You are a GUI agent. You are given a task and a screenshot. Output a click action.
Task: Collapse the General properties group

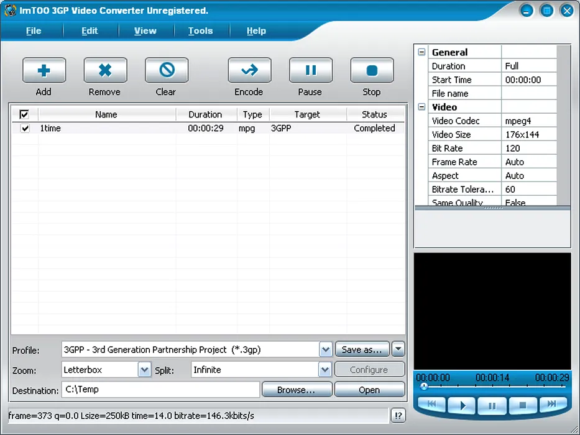pyautogui.click(x=421, y=52)
